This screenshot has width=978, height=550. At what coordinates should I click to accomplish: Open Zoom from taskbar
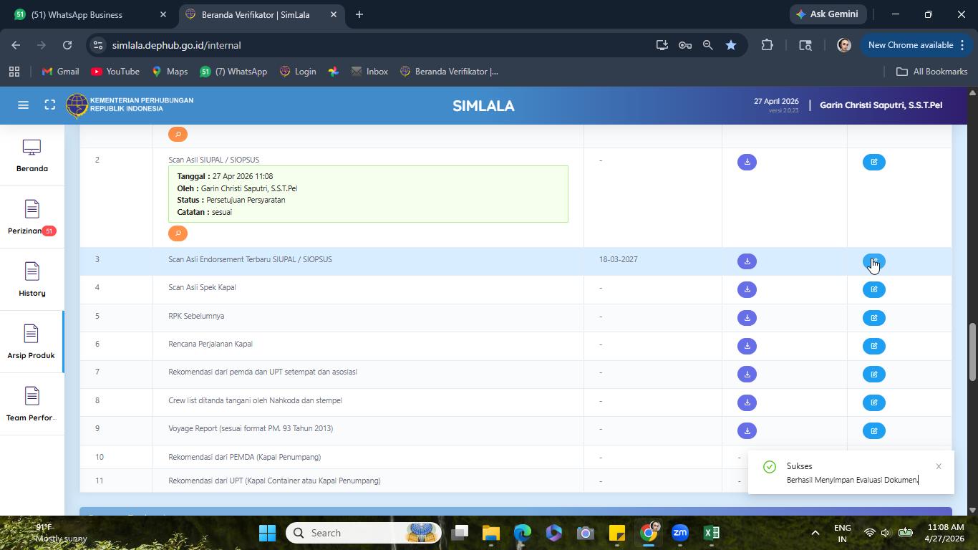click(679, 533)
